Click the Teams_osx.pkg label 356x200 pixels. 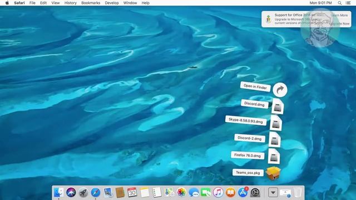248,173
